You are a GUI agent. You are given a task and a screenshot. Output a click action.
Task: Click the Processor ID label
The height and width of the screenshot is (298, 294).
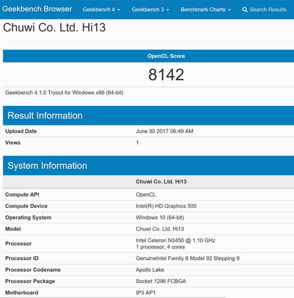pos(22,258)
